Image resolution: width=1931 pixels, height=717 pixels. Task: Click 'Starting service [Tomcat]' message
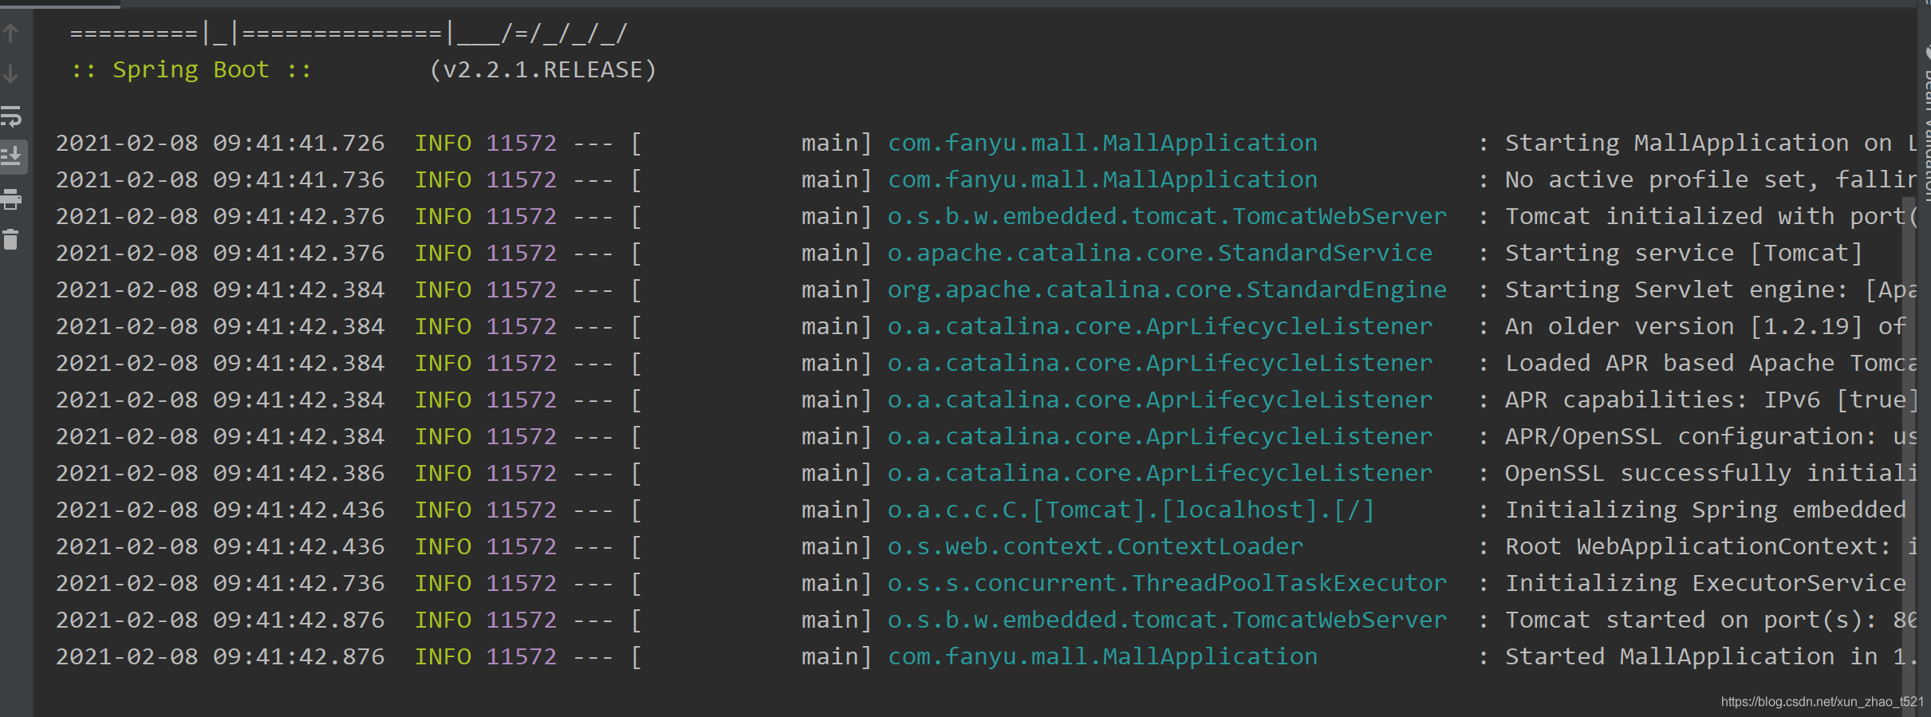point(1684,254)
